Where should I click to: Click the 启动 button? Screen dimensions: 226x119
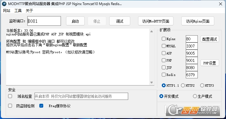(x=75, y=21)
